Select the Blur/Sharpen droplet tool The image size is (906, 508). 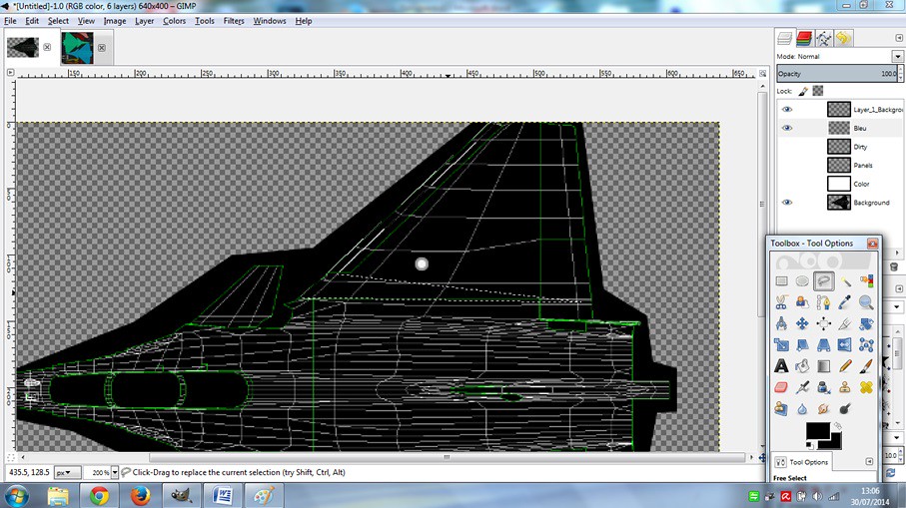[802, 409]
